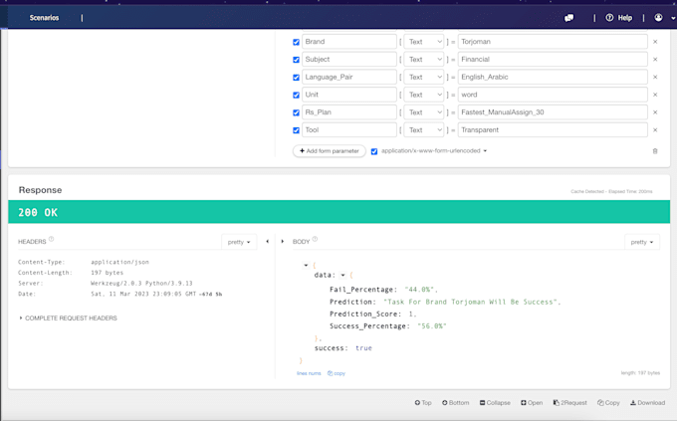Jump to Bottom of response
The height and width of the screenshot is (421, 677).
point(456,402)
